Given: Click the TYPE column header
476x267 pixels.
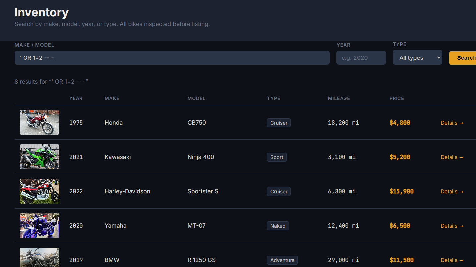Looking at the screenshot, I should tap(274, 98).
